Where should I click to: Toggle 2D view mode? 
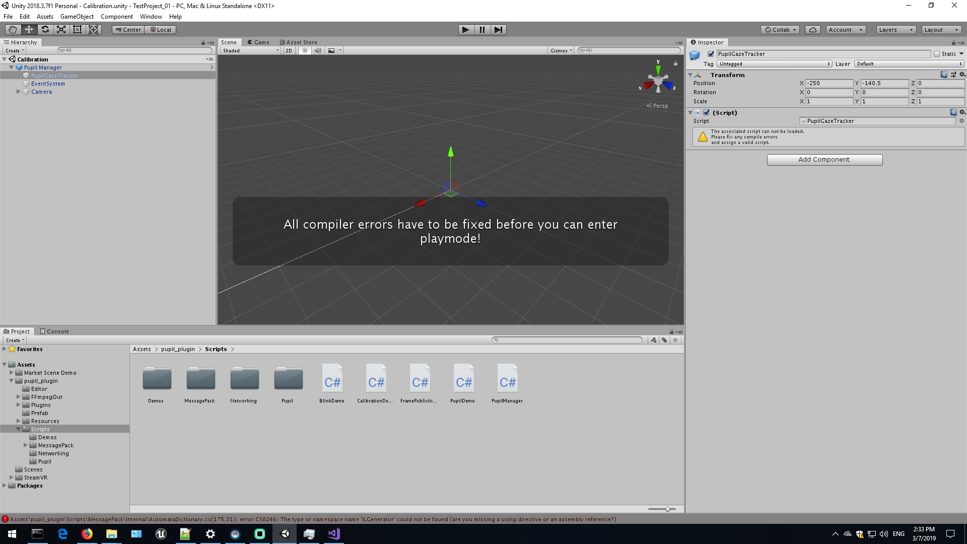point(289,50)
